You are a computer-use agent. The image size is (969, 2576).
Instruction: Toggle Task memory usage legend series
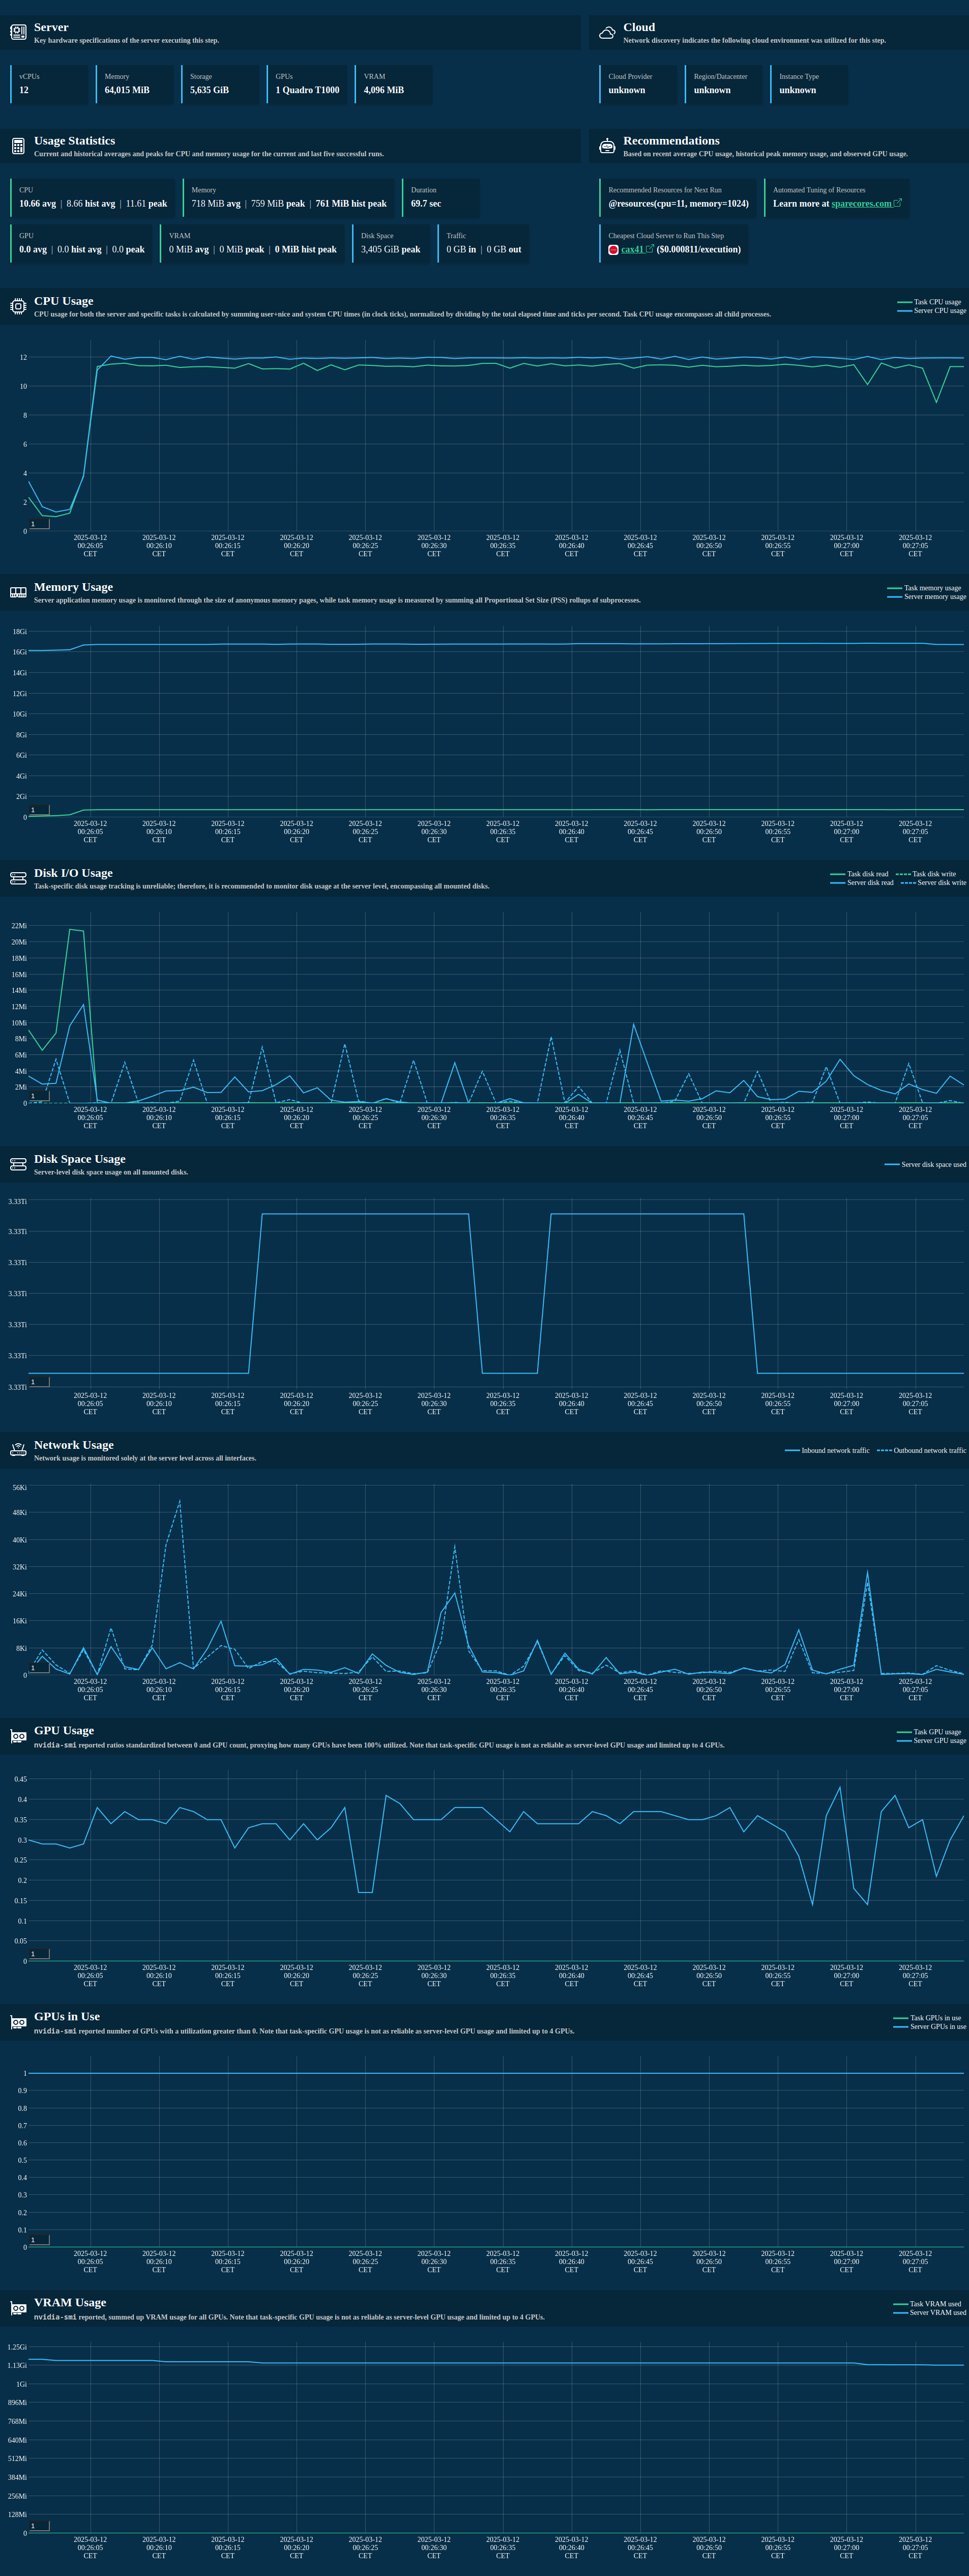(x=924, y=588)
